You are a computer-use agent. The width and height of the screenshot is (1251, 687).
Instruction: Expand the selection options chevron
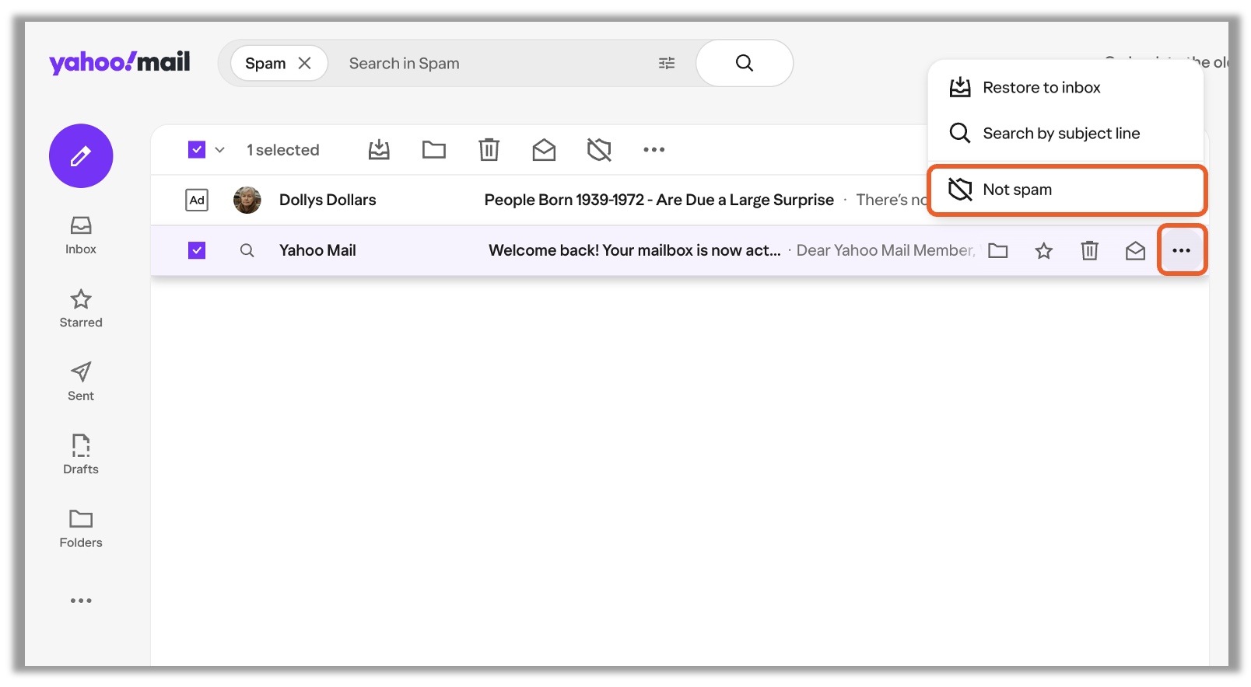click(220, 150)
